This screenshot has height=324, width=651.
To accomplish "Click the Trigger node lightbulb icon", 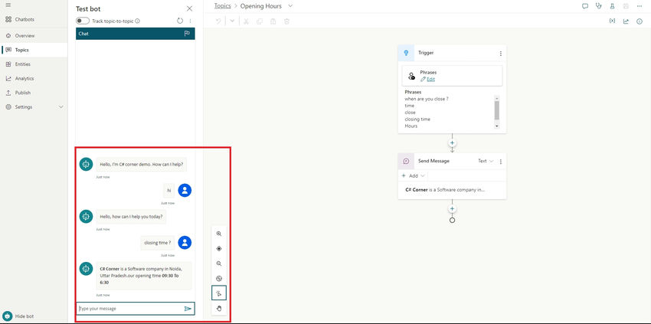I will (x=406, y=53).
